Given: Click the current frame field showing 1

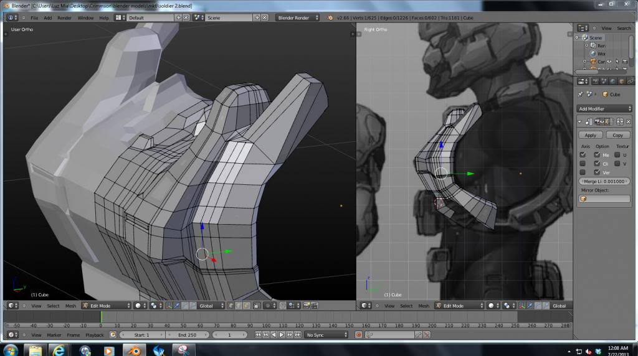Looking at the screenshot, I should coord(229,335).
